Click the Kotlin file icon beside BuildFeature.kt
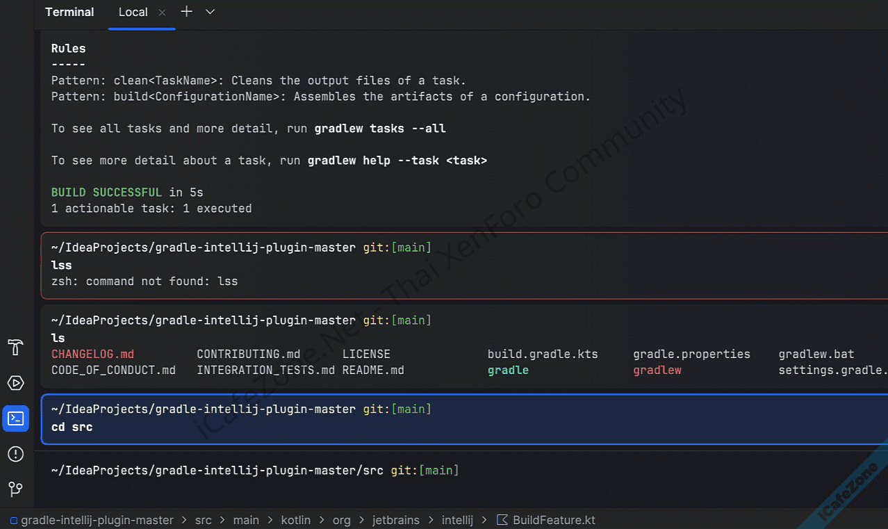888x529 pixels. [502, 520]
